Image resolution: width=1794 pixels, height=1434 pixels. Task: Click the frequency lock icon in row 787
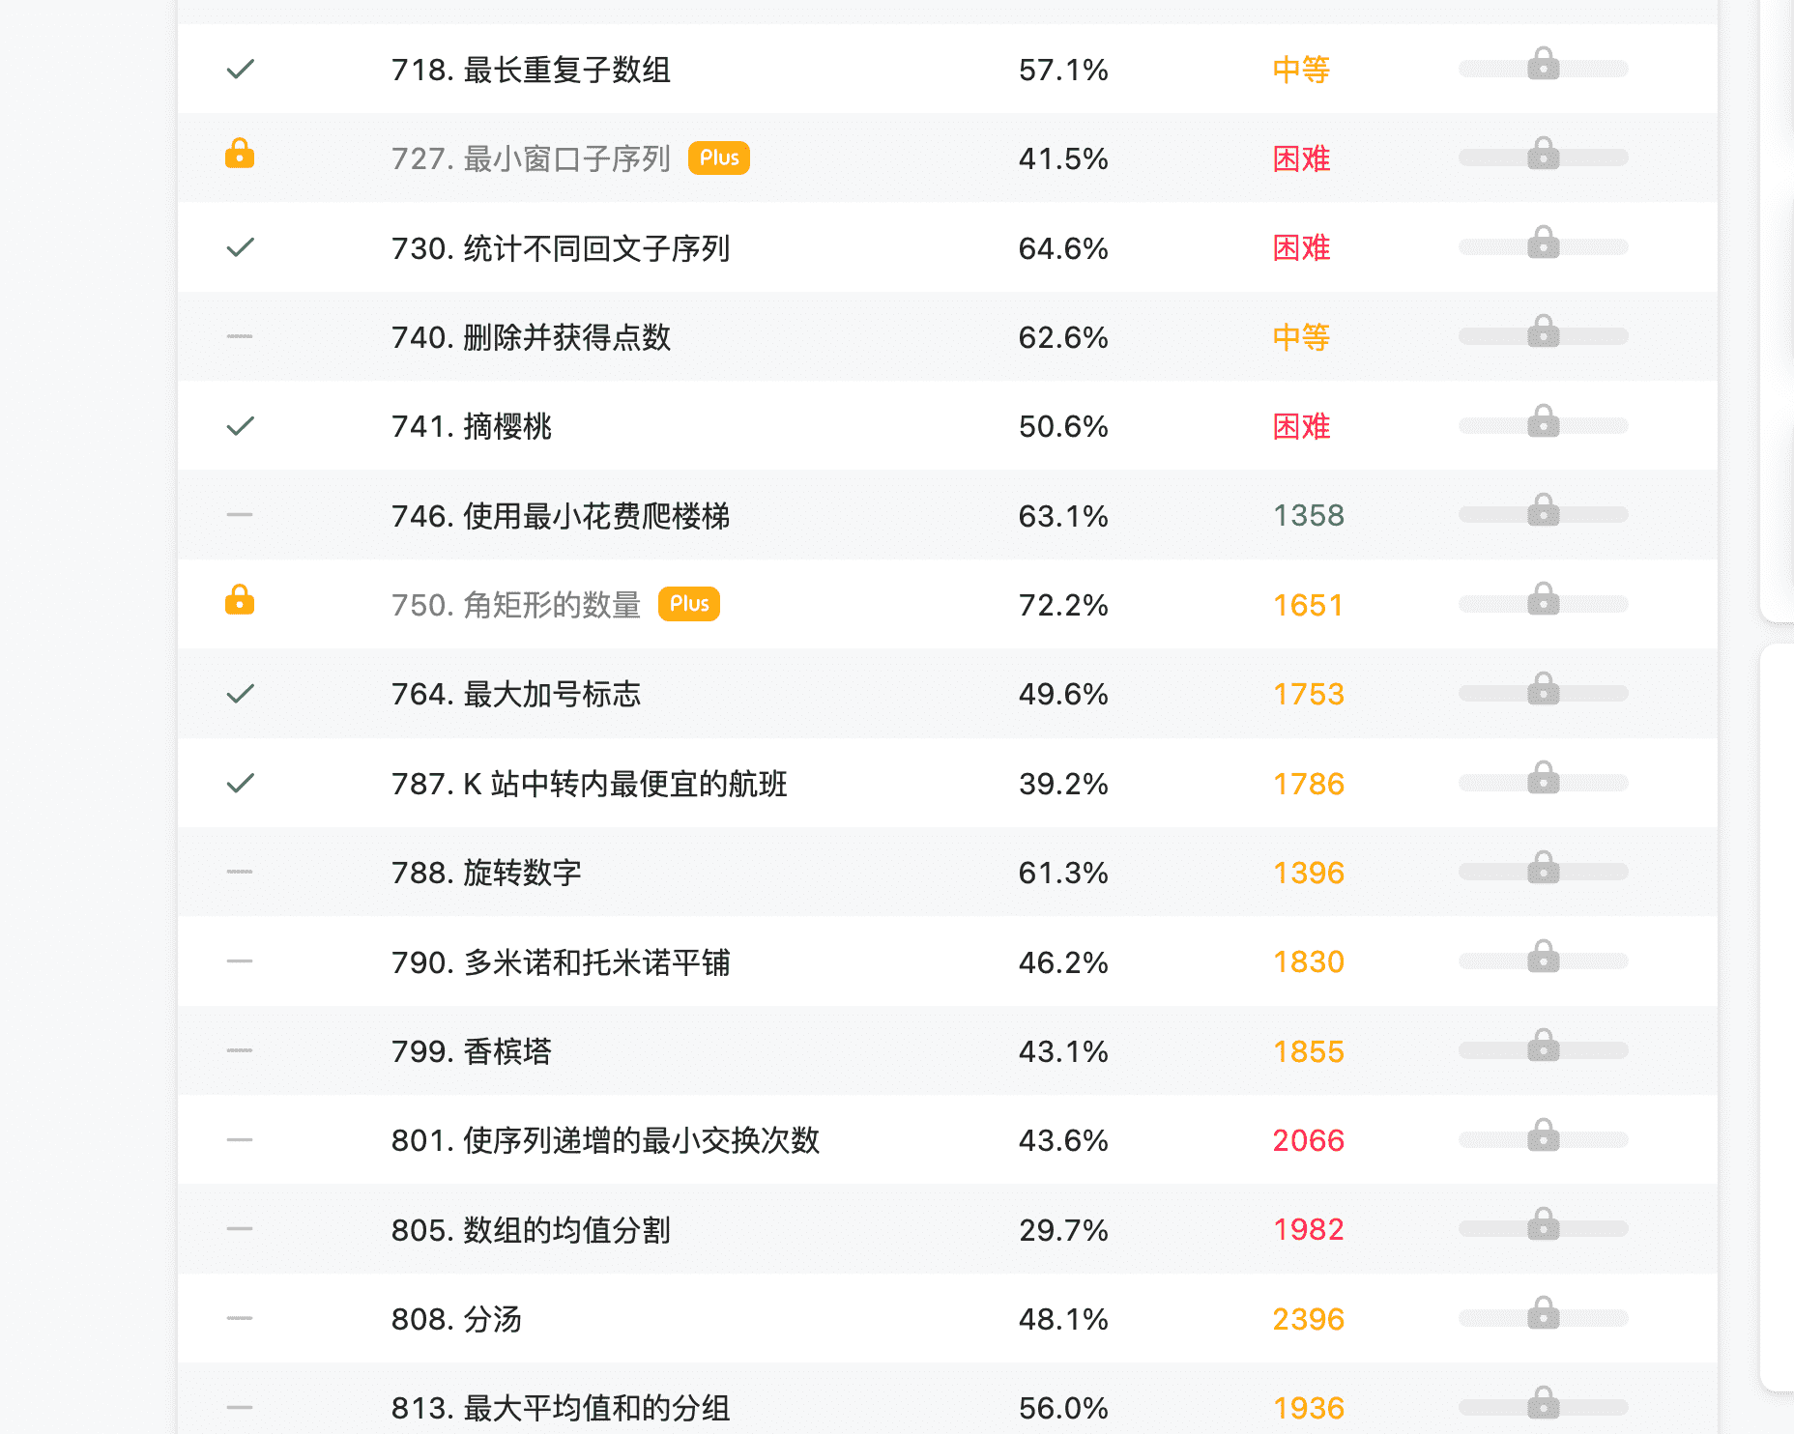(x=1543, y=778)
